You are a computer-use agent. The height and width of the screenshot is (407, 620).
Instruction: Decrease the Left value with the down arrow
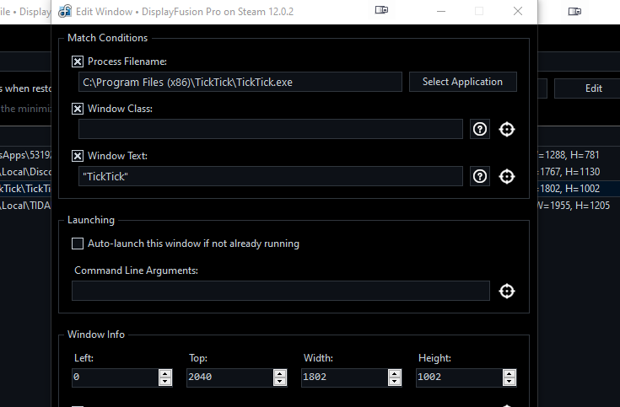pyautogui.click(x=165, y=382)
